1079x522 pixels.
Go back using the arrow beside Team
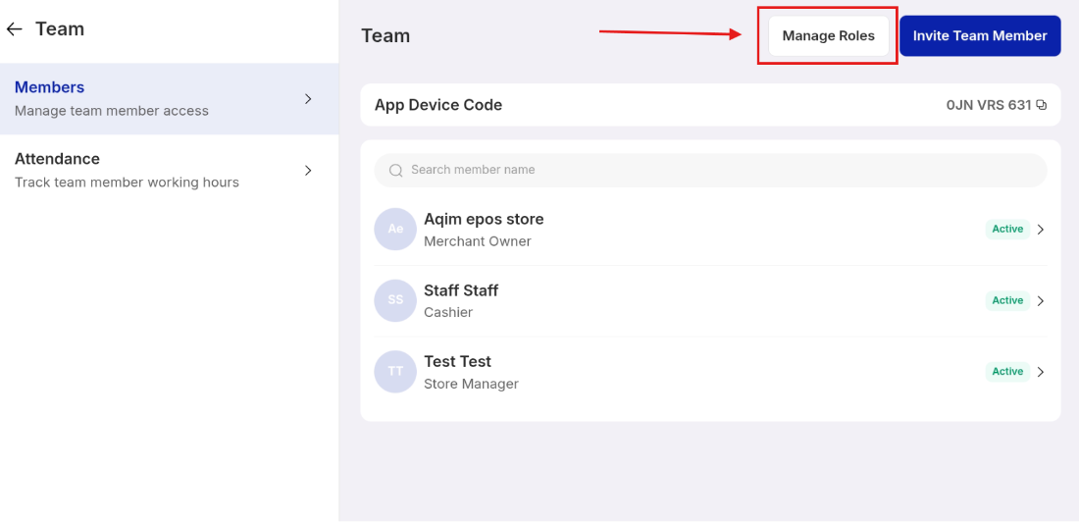click(x=15, y=28)
